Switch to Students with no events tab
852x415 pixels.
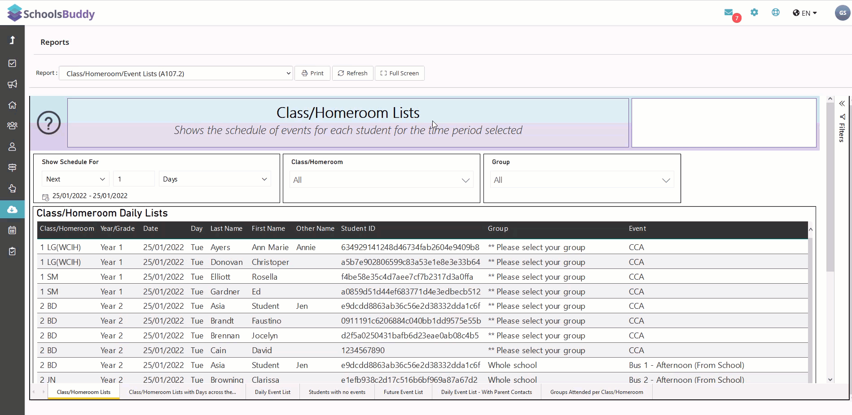(x=337, y=392)
